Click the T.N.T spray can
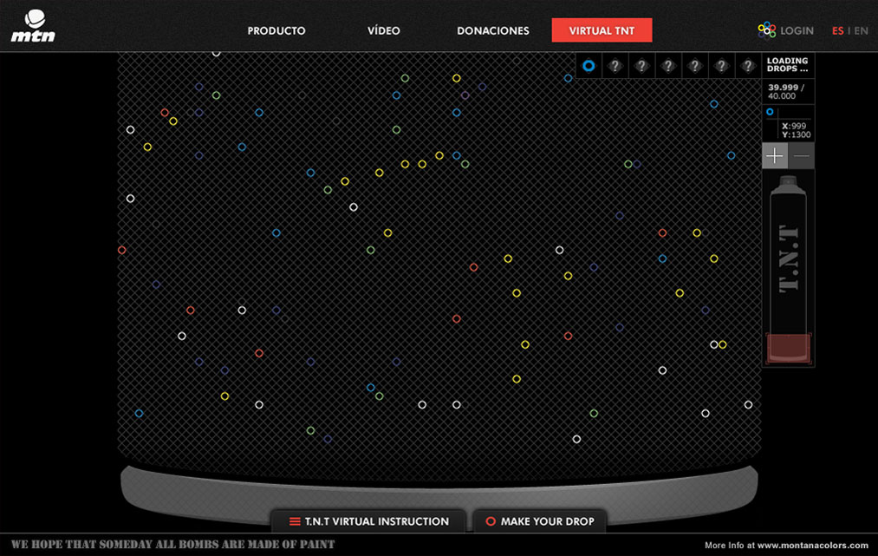The image size is (878, 556). (788, 260)
